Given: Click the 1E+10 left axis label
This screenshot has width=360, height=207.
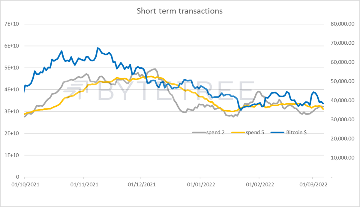Looking at the screenshot, I should click(x=12, y=155).
